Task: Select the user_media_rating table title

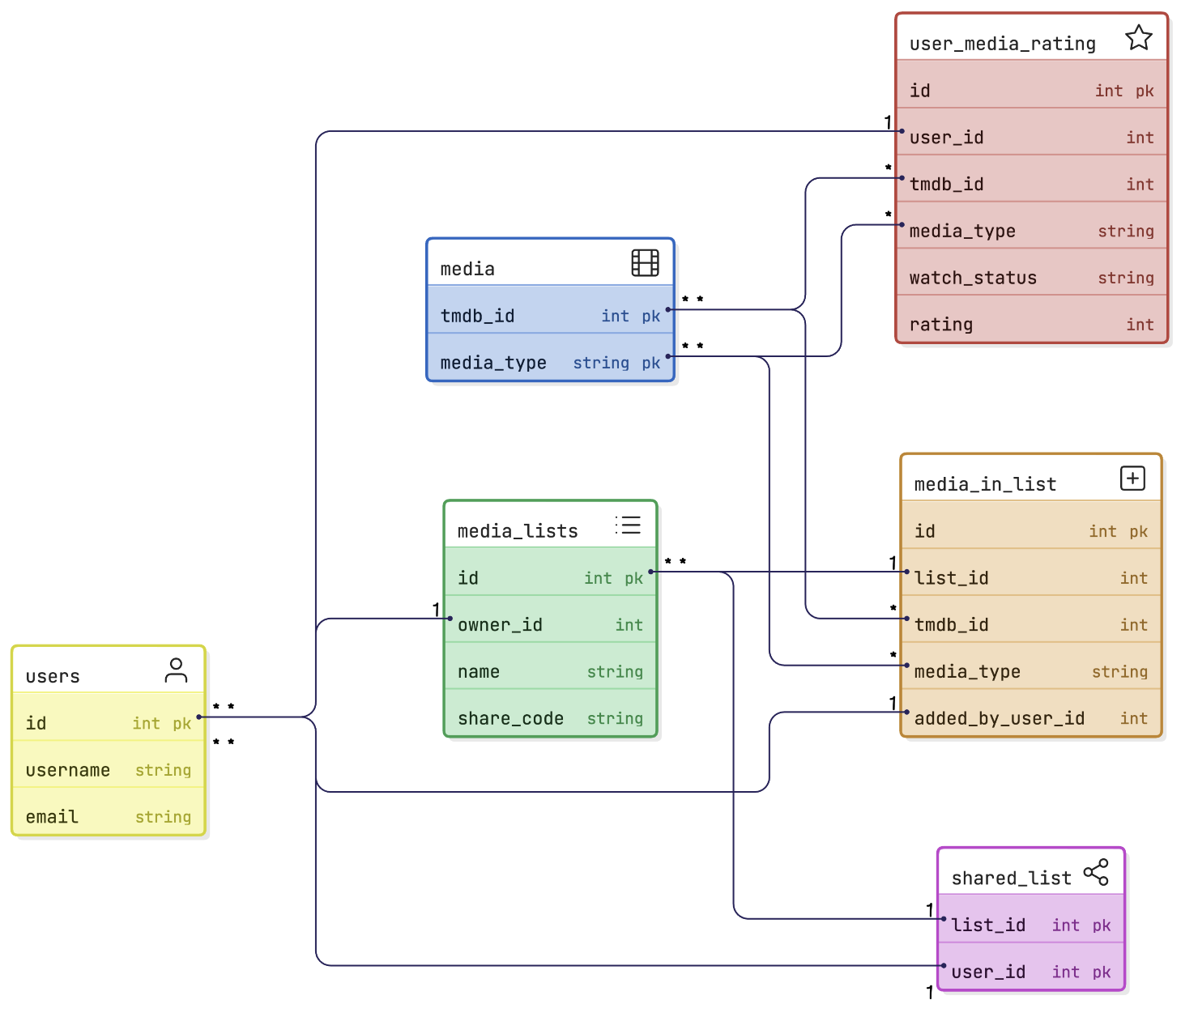Action: (x=1002, y=44)
